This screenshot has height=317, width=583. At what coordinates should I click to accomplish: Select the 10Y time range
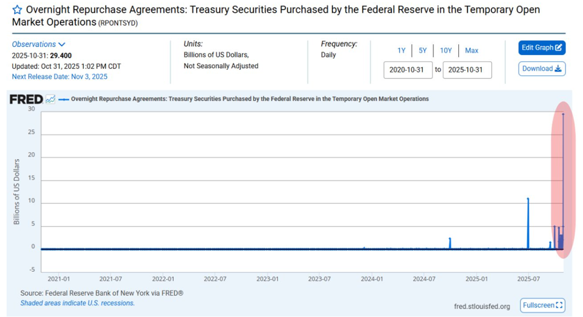(446, 51)
